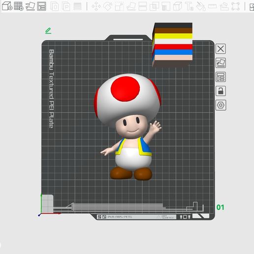This screenshot has width=254, height=254.
Task: Select the Support Painting tool
Action: click(x=166, y=6)
